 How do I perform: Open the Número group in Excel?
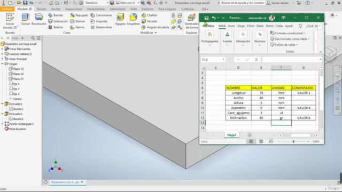tap(260, 39)
